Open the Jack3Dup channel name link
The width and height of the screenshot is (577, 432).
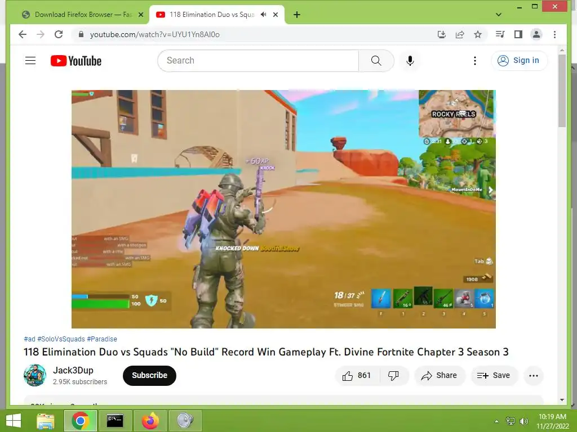point(73,370)
